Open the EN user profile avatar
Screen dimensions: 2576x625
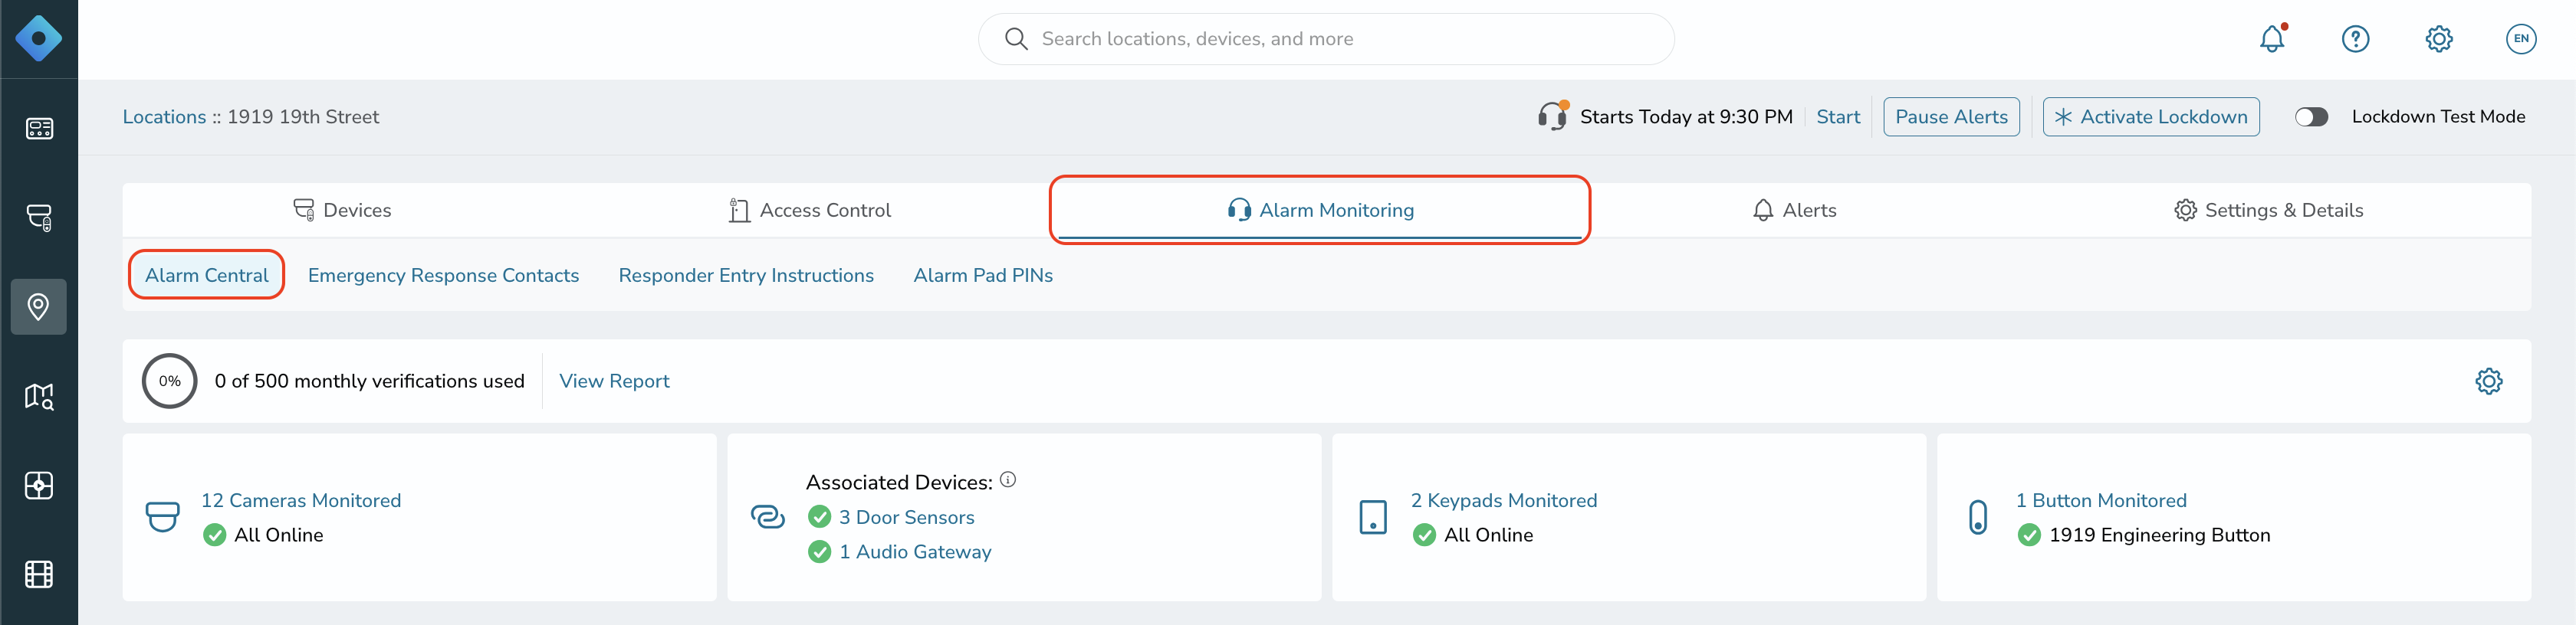tap(2521, 39)
